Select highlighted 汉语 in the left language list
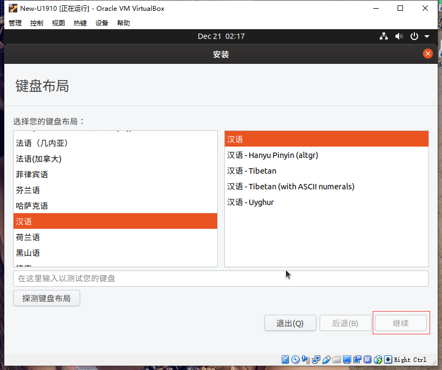 [x=115, y=221]
